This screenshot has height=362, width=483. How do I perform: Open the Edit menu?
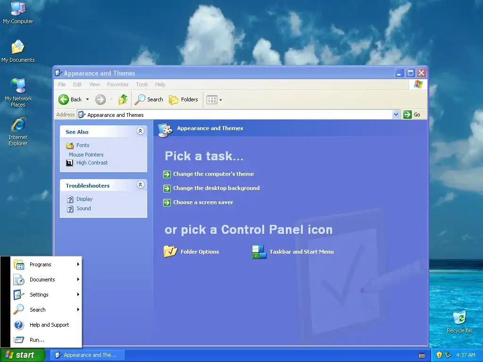(x=77, y=84)
